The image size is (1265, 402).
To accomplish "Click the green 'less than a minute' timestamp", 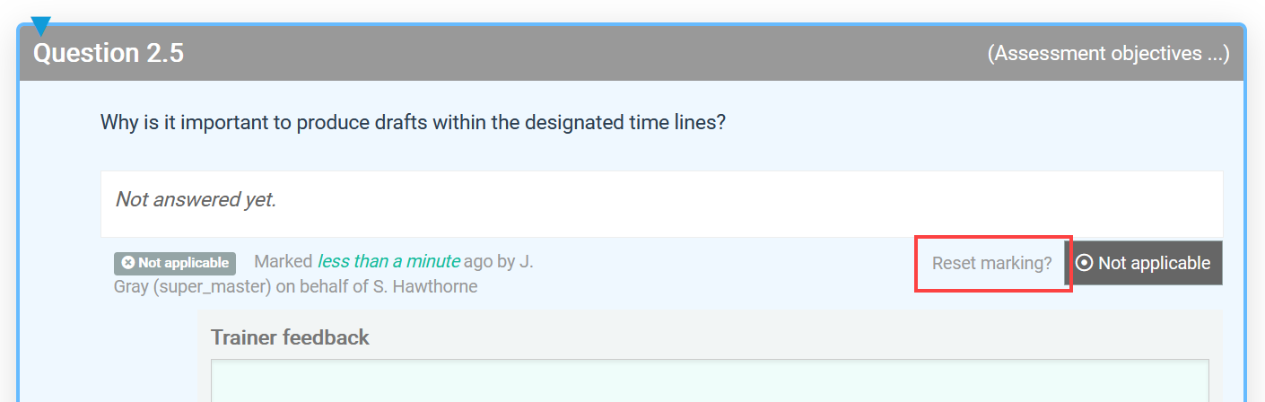I will 388,262.
